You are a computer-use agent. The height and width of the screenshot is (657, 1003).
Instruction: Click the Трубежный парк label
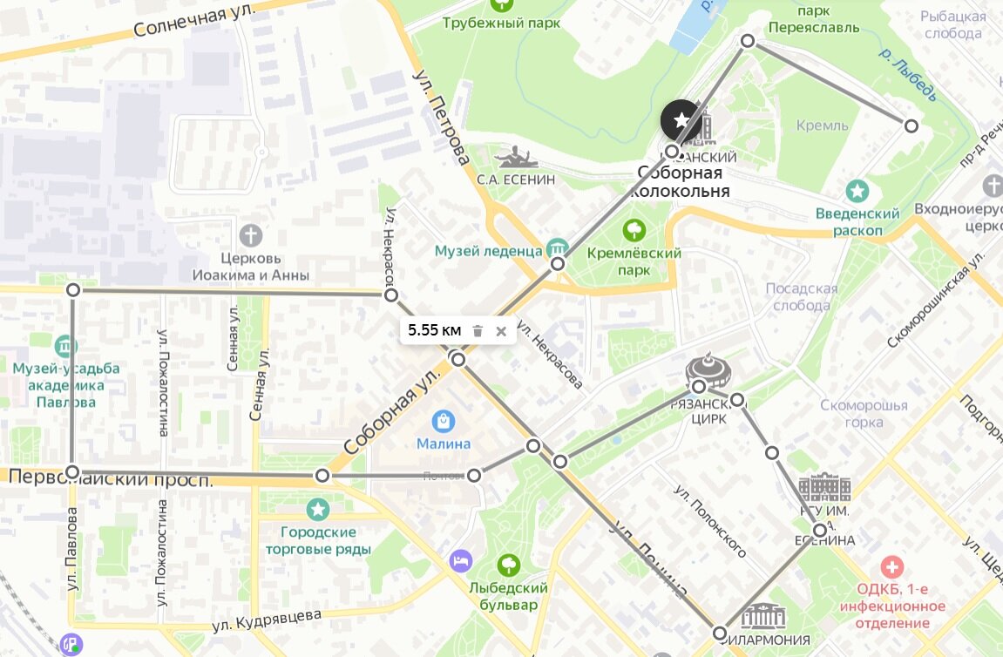pos(501,23)
